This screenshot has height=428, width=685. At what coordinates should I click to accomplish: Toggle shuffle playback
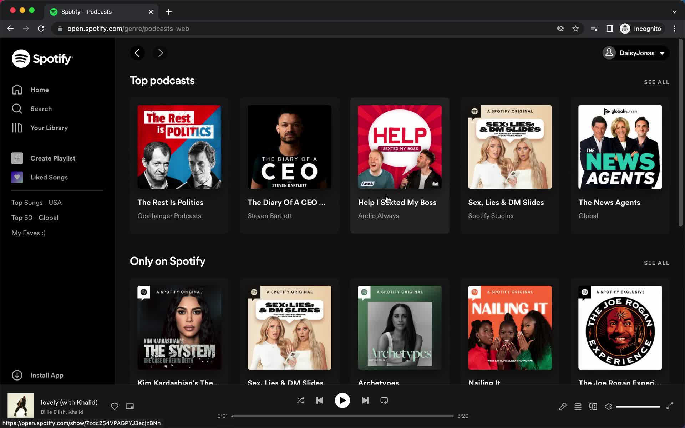click(300, 401)
